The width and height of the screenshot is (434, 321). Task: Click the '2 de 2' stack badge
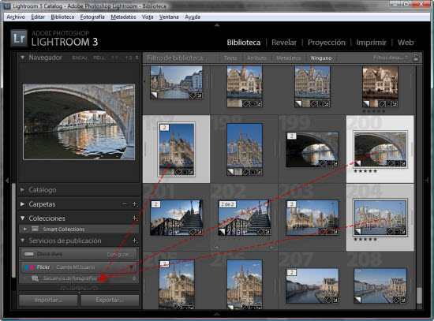tap(227, 204)
